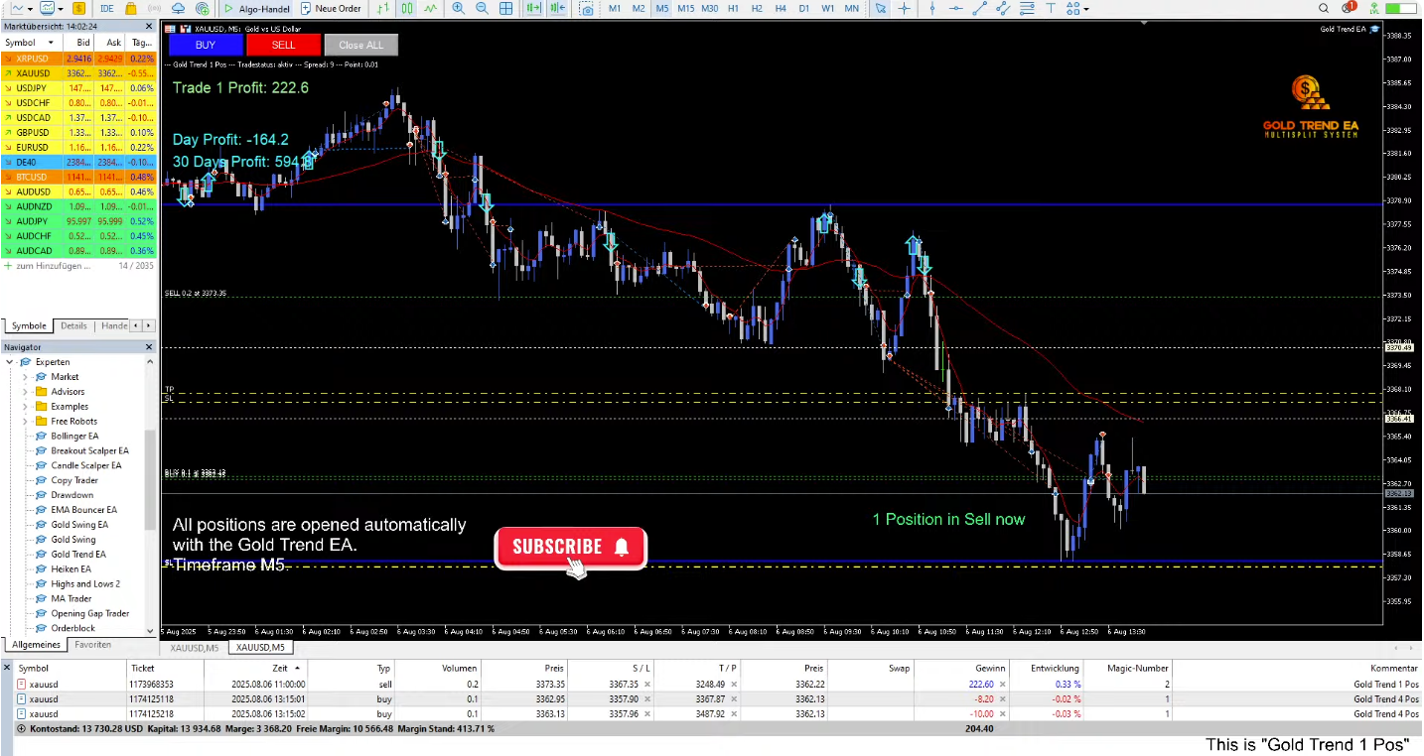
Task: Click the Signals broadcast icon
Action: [x=154, y=8]
